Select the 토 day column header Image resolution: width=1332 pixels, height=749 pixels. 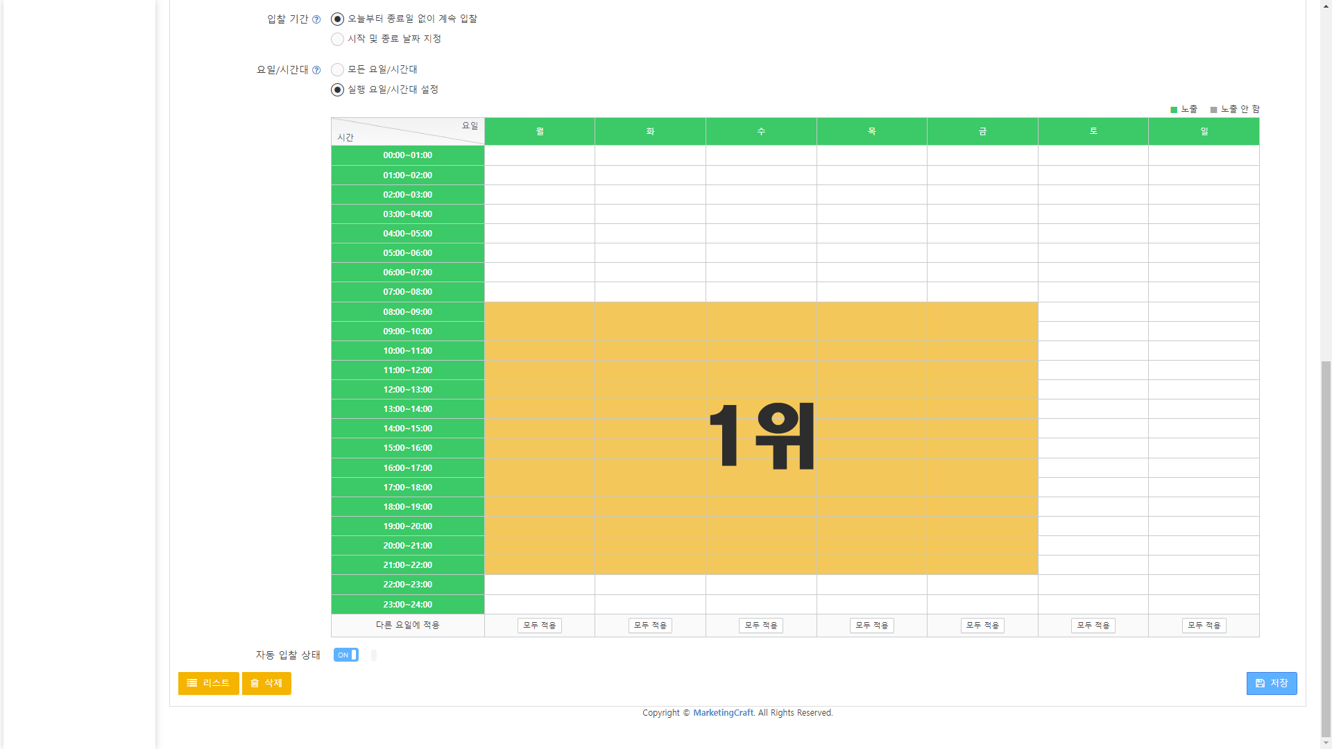[1093, 131]
